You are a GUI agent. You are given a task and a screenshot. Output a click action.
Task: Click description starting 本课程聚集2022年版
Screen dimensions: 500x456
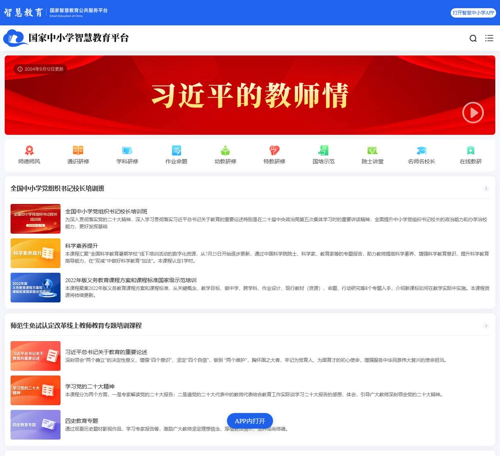click(277, 292)
